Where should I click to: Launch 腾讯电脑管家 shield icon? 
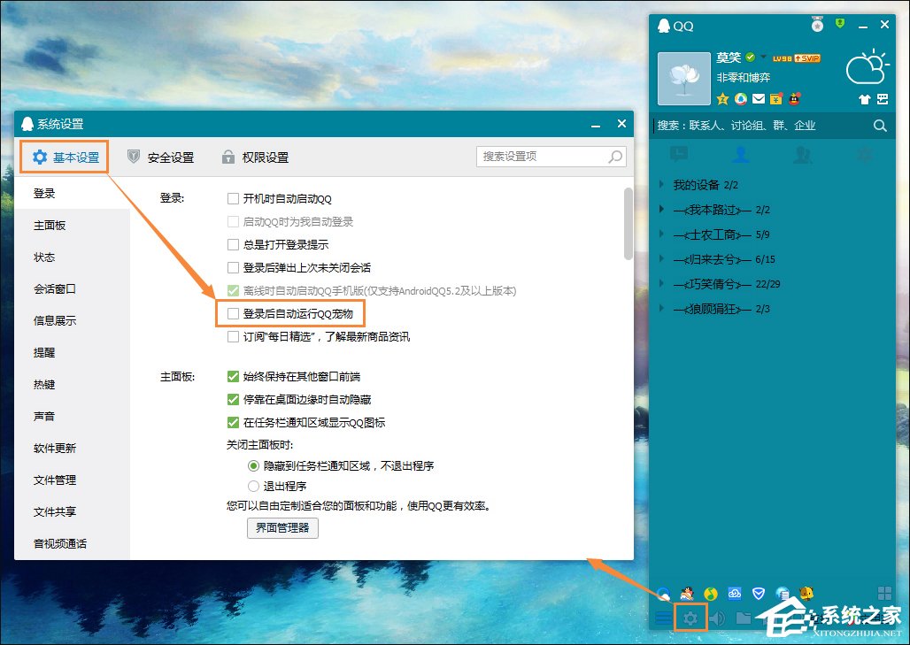[759, 594]
